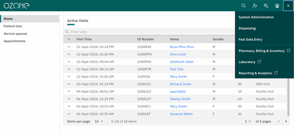Open Mary Smith with ID 10000F1

click(x=178, y=106)
